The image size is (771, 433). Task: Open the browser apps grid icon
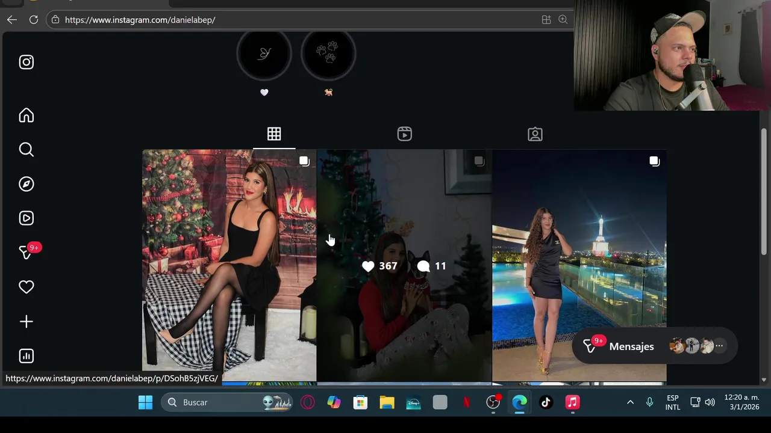(546, 20)
